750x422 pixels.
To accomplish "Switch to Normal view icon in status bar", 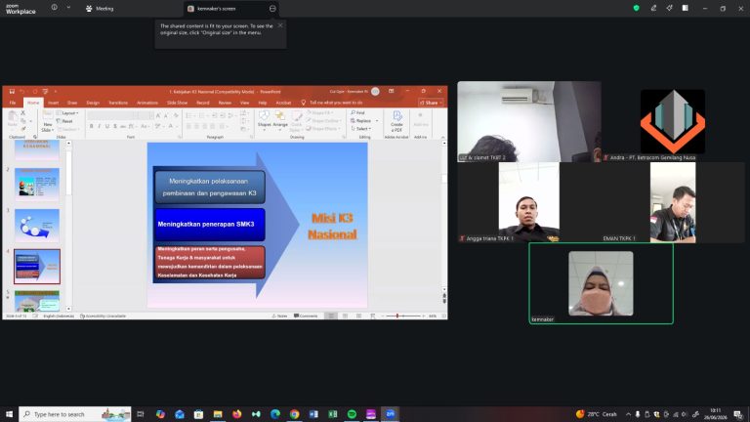I will click(x=330, y=316).
